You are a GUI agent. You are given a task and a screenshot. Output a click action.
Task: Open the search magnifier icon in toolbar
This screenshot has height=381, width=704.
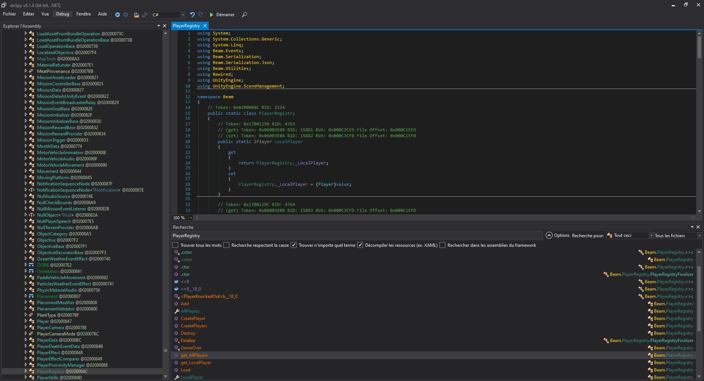point(244,15)
